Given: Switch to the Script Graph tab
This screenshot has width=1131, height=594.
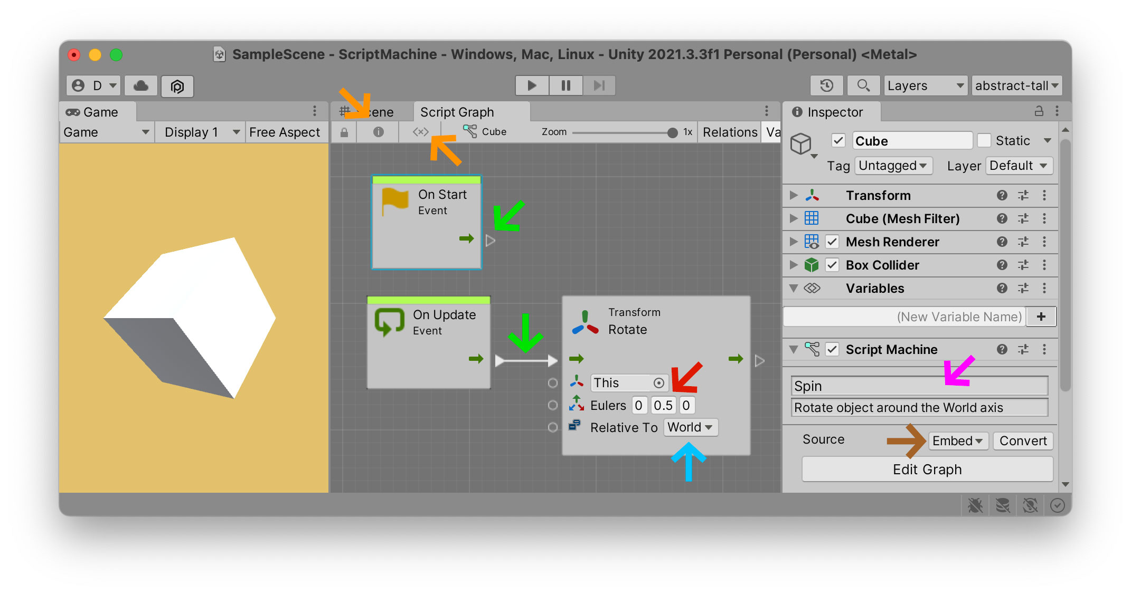Looking at the screenshot, I should pos(457,111).
